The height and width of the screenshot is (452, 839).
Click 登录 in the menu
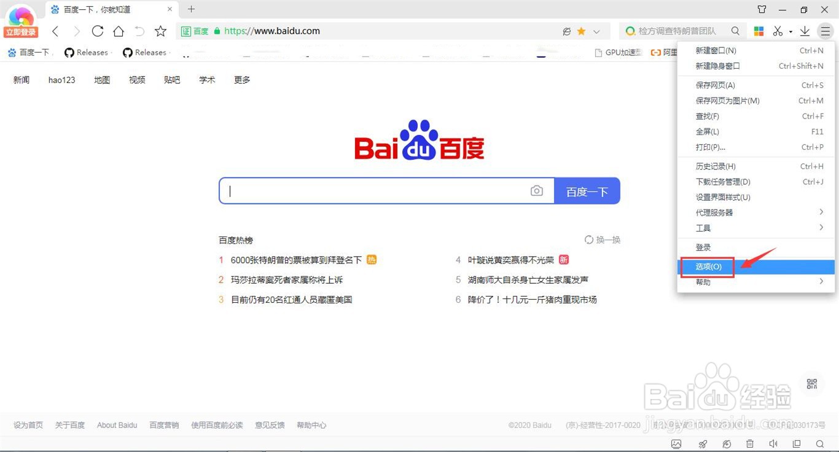click(x=756, y=247)
